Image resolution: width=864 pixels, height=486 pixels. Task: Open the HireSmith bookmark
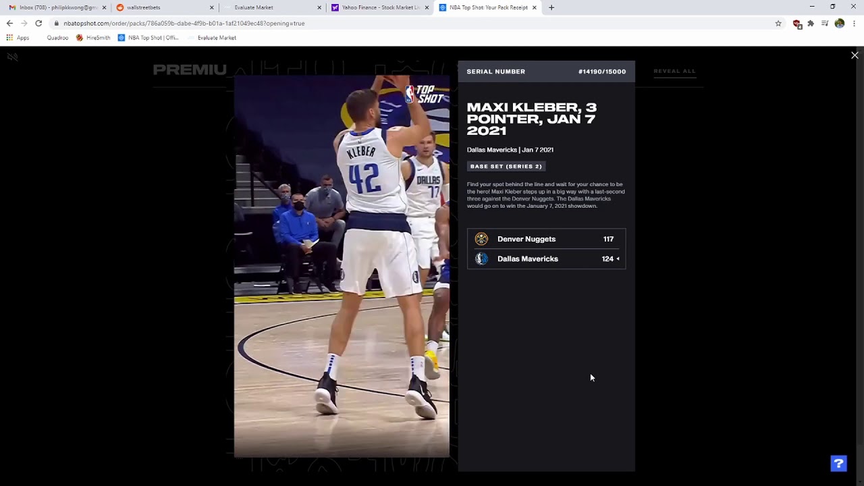(x=93, y=38)
